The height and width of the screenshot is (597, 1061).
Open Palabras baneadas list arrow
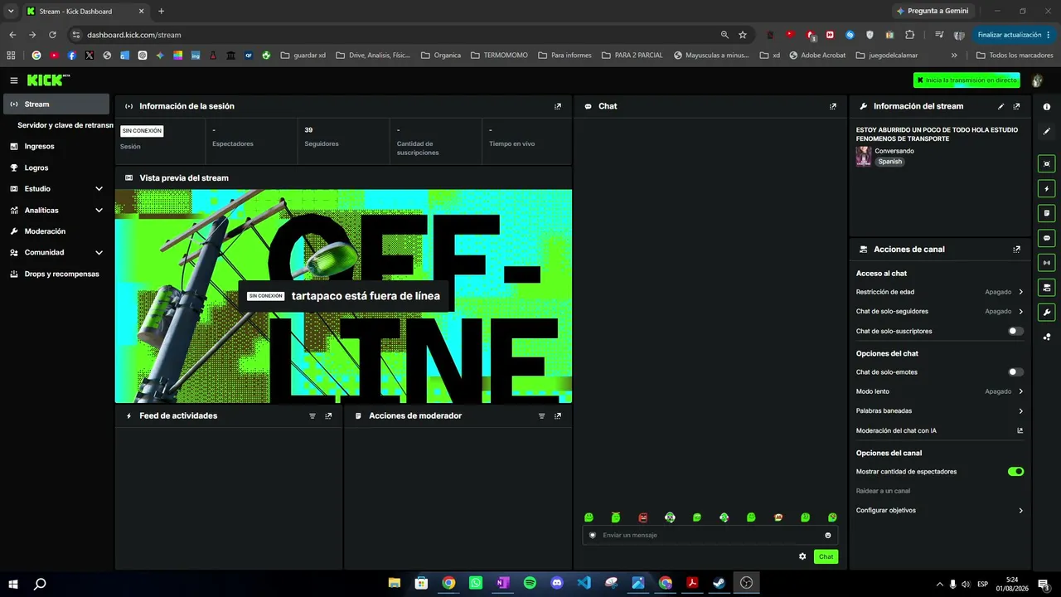pos(1020,410)
